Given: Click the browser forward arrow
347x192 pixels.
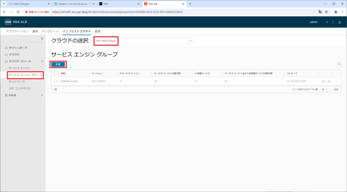Looking at the screenshot, I should 11,12.
